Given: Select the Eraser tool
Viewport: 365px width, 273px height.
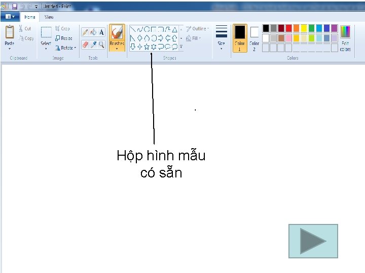Looking at the screenshot, I should click(85, 44).
